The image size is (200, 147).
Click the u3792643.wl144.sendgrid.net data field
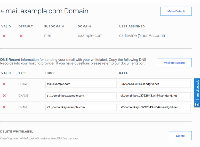pos(155,84)
